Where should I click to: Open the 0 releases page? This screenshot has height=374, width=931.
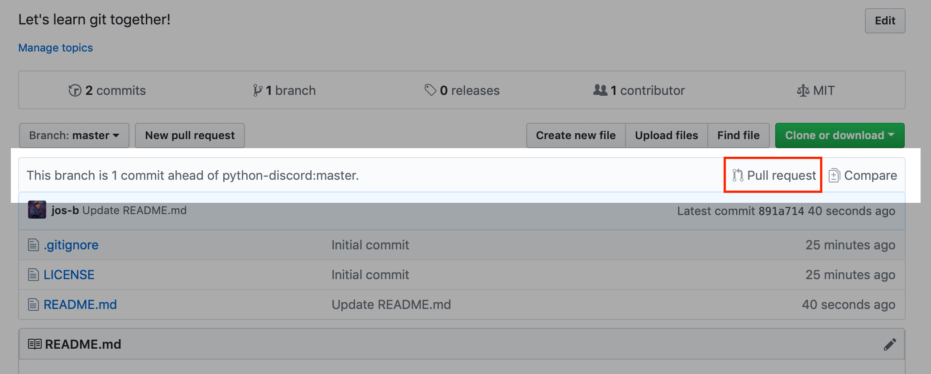coord(462,90)
